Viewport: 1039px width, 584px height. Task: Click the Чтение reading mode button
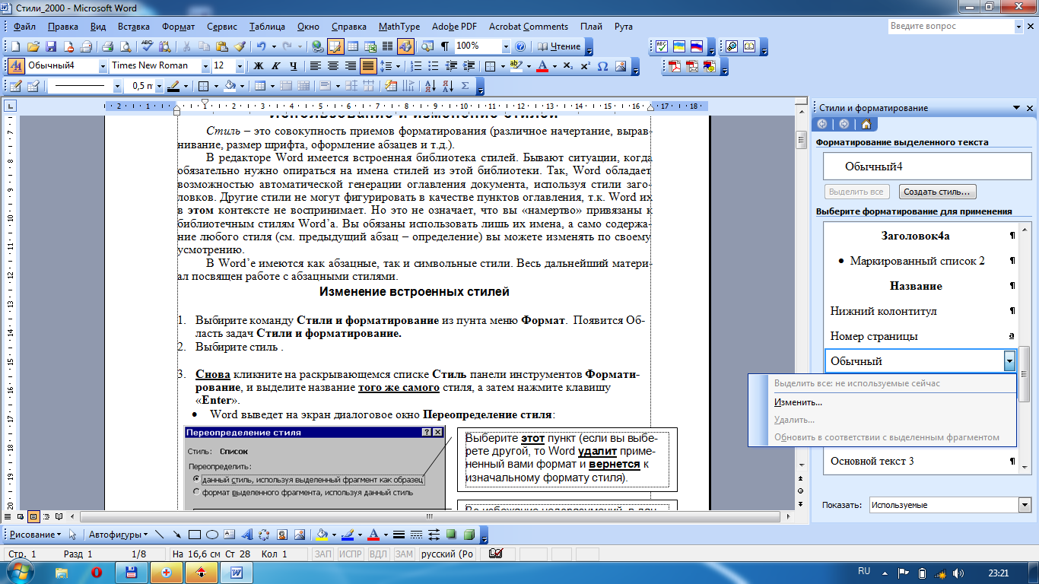[558, 46]
